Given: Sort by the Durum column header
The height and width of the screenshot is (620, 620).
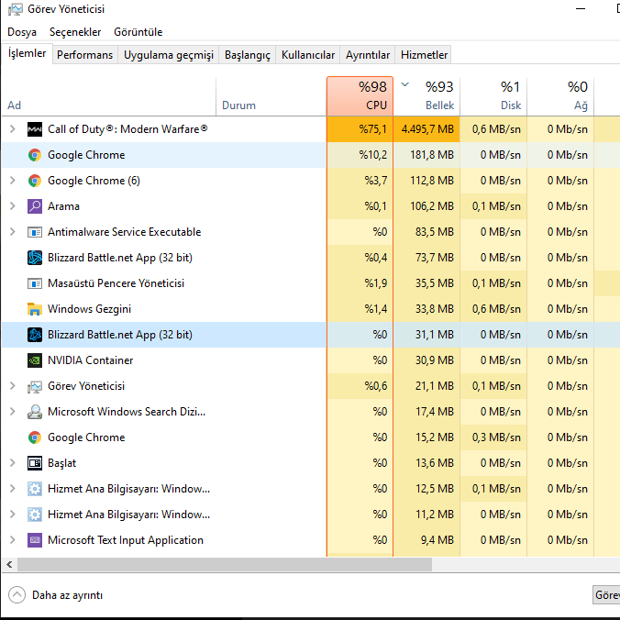Looking at the screenshot, I should (271, 96).
